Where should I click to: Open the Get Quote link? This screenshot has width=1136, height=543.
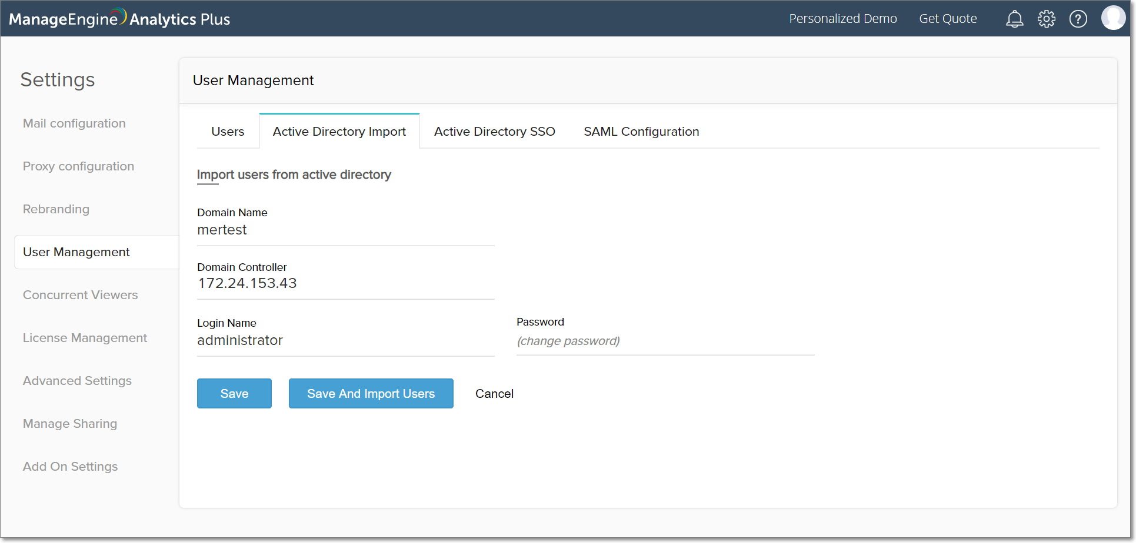[x=948, y=19]
